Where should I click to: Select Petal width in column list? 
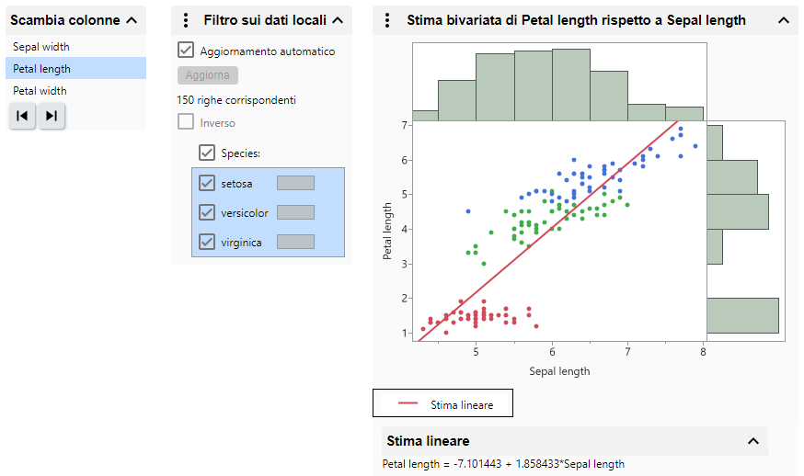(40, 91)
